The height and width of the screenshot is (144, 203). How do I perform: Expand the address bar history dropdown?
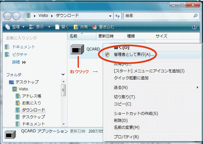110,16
